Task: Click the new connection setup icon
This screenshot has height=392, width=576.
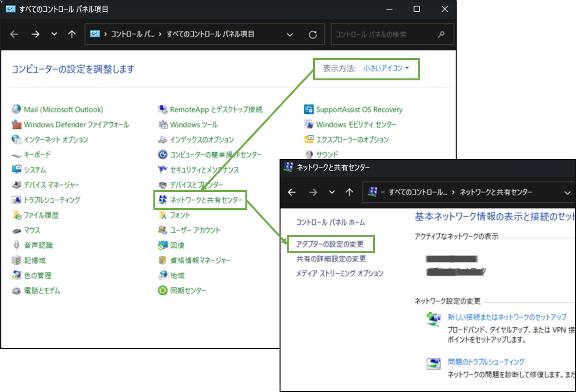Action: pos(433,319)
